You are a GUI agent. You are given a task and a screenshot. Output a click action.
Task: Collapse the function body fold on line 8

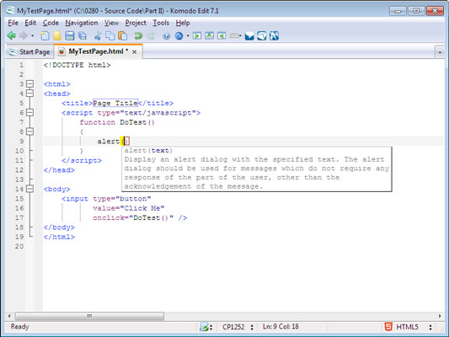tap(29, 131)
